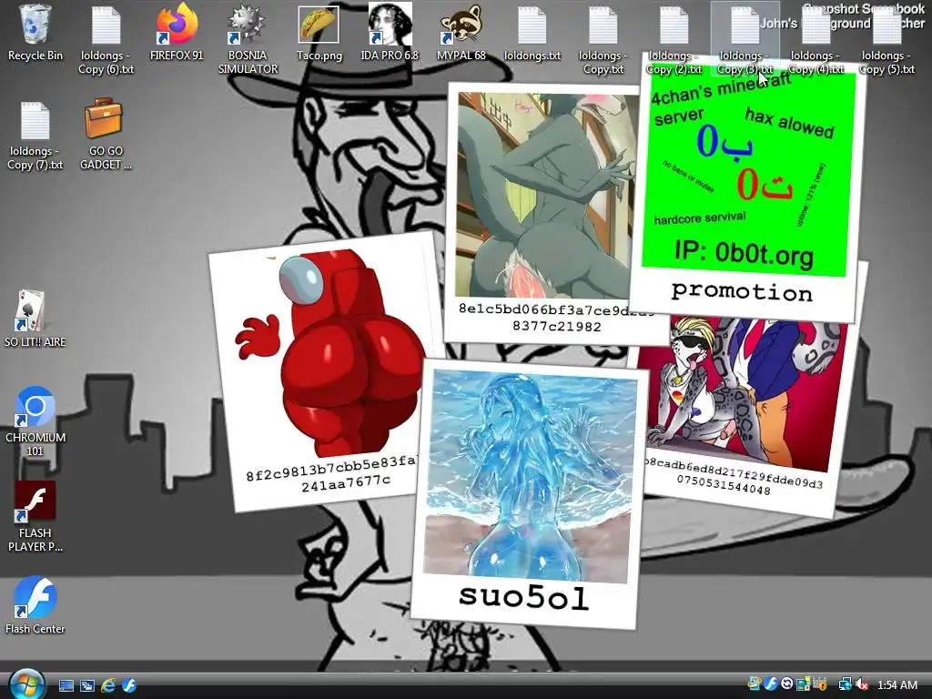Select the loldongs - Copy (7).txt file
This screenshot has width=932, height=699.
(35, 137)
